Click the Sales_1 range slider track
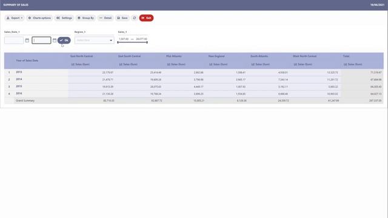 click(x=132, y=42)
